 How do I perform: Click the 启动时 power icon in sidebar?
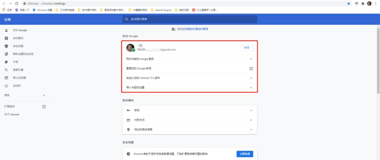[6, 86]
